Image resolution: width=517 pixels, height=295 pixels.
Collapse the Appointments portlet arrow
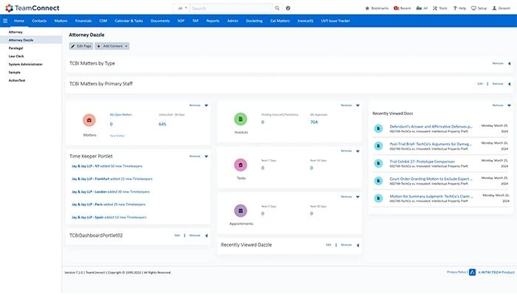click(x=357, y=197)
